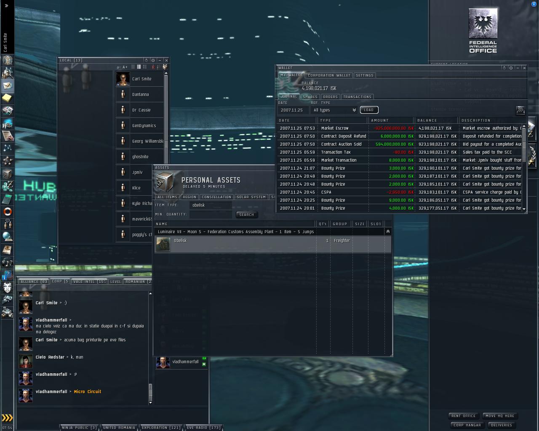This screenshot has height=431, width=539.
Task: Click the Search button in Assets
Action: point(247,215)
